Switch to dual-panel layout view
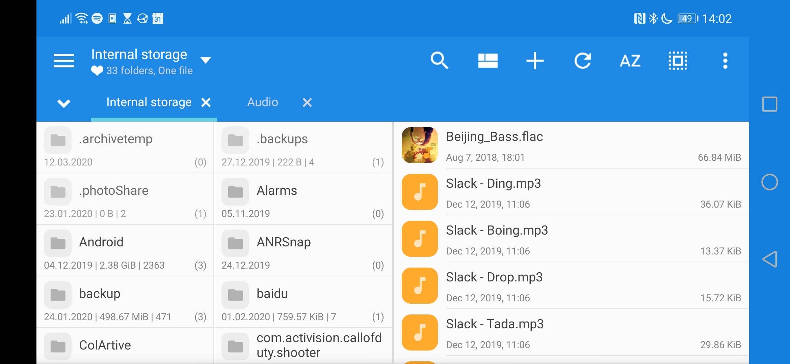This screenshot has width=790, height=364. coord(487,61)
